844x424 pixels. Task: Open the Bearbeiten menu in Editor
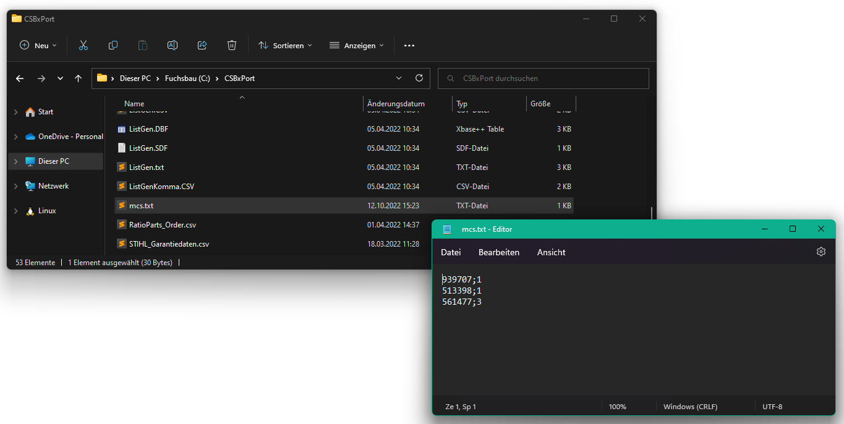(499, 252)
